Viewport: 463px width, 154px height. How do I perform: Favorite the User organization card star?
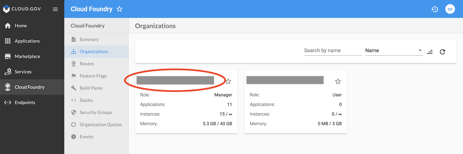[338, 81]
